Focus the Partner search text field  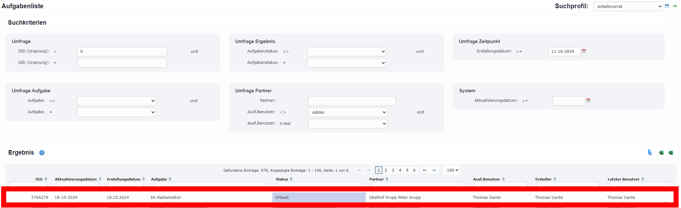pos(352,101)
